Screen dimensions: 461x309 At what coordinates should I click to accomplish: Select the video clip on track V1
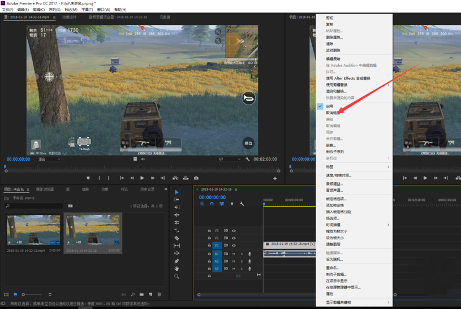pyautogui.click(x=290, y=244)
